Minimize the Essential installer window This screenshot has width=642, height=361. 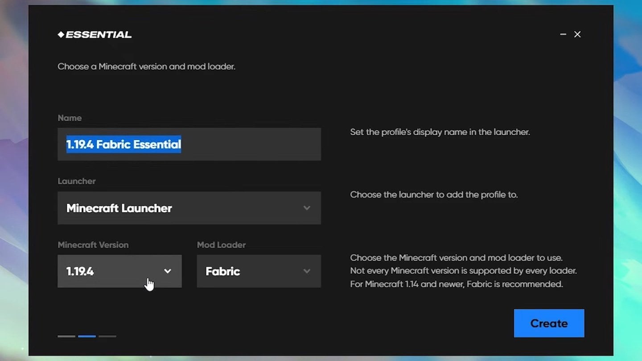point(563,34)
